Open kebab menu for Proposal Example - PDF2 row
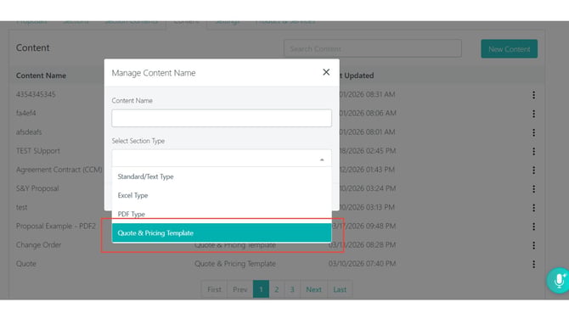569x319 pixels. click(533, 227)
